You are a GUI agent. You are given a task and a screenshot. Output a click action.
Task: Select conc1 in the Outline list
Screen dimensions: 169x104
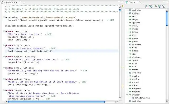coord(135,26)
